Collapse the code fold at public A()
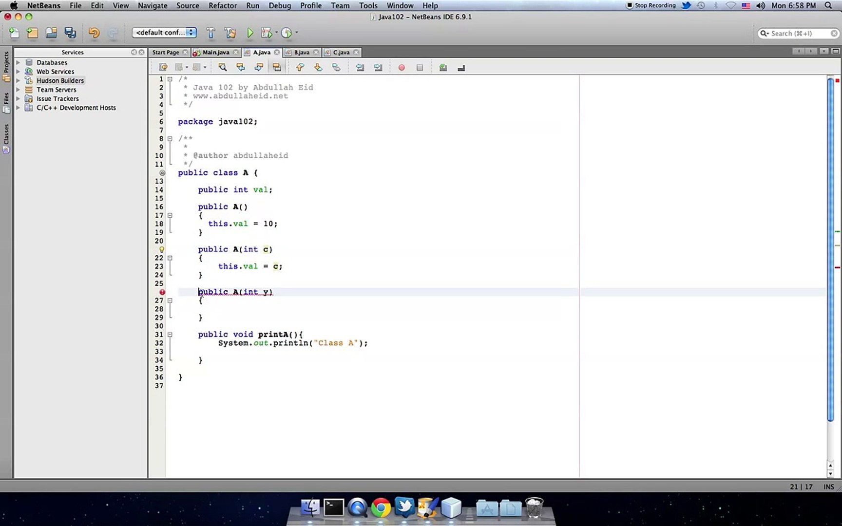The height and width of the screenshot is (526, 842). click(170, 215)
